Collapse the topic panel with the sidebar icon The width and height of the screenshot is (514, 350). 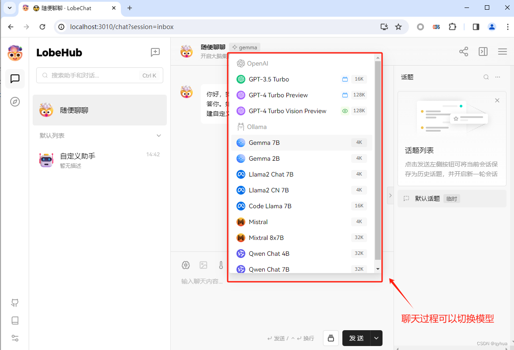(x=483, y=52)
